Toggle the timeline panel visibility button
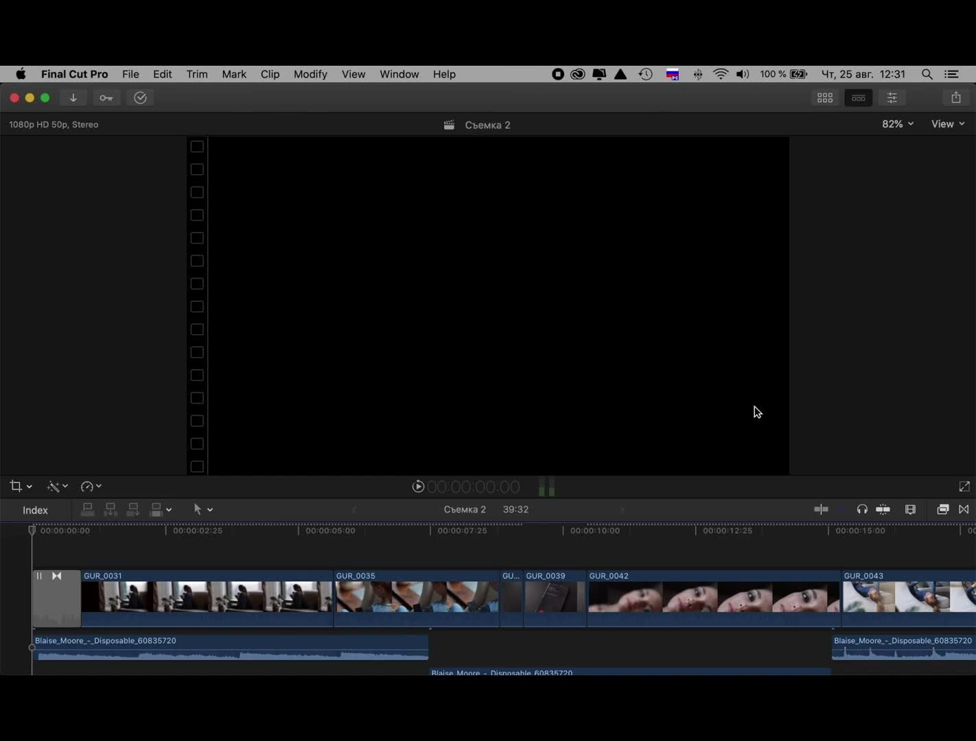The image size is (976, 741). click(858, 98)
